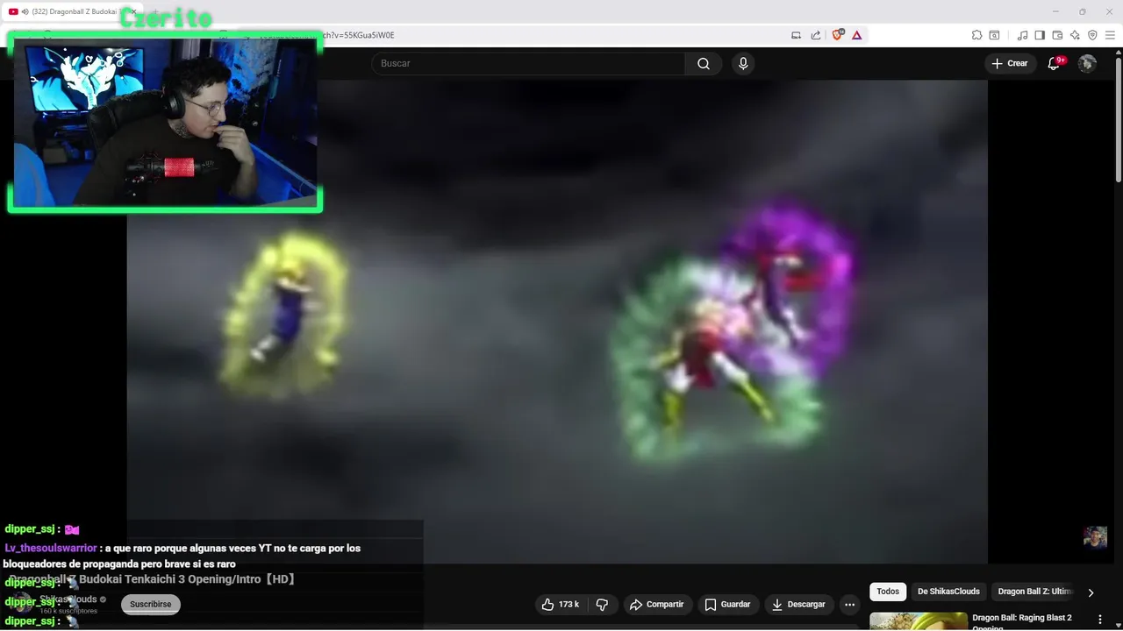Toggle the browser sidebar panel
The image size is (1123, 631).
(x=1040, y=35)
